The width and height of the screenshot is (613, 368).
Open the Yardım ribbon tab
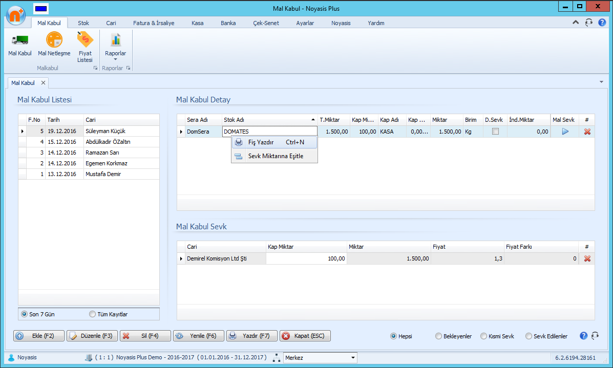(x=376, y=23)
